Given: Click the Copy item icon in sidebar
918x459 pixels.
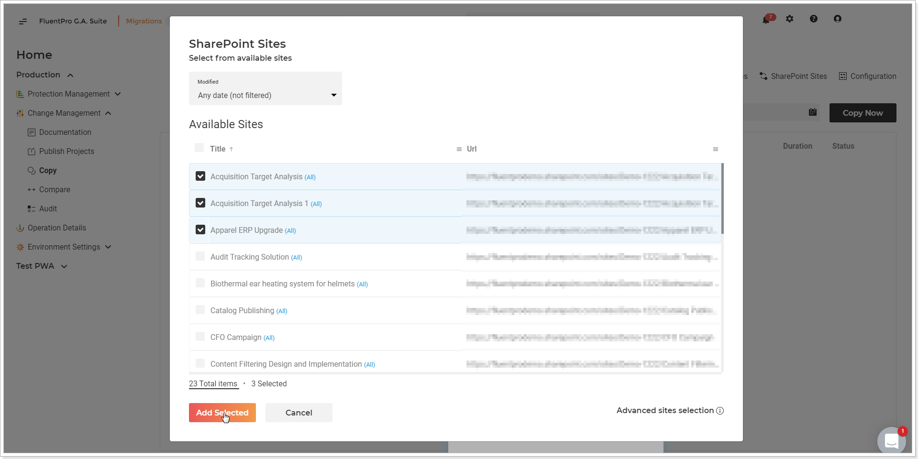Looking at the screenshot, I should (x=32, y=170).
